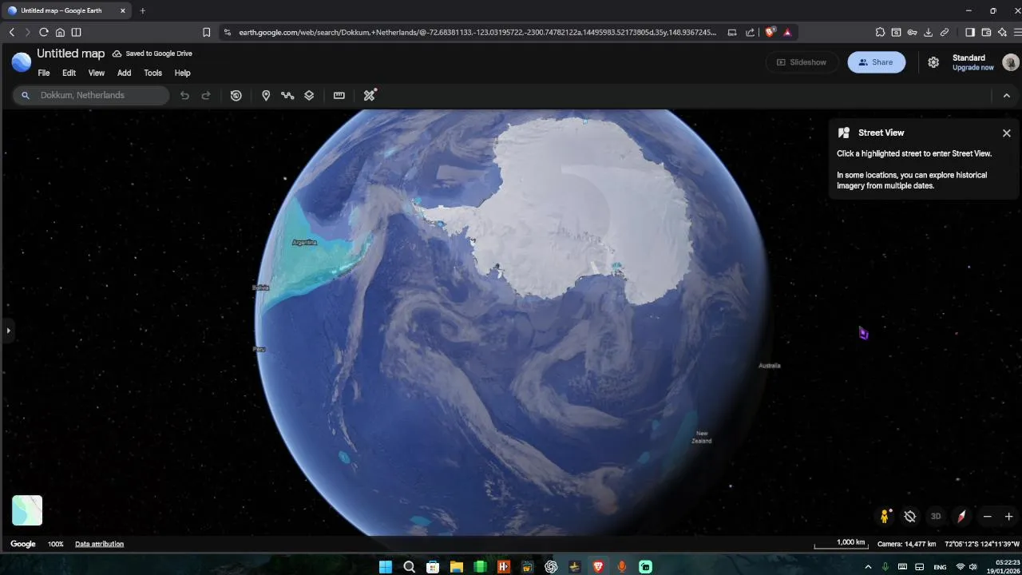The height and width of the screenshot is (575, 1022).
Task: Click the Untitled map title
Action: point(70,54)
